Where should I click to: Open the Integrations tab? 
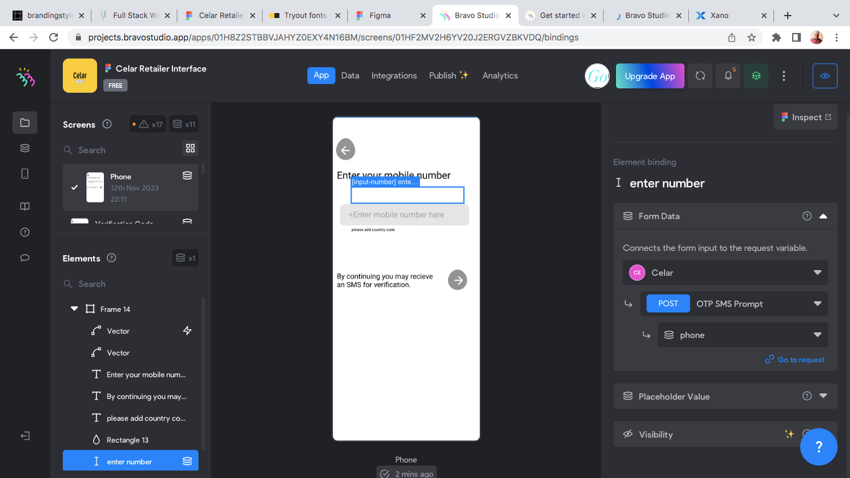tap(394, 75)
